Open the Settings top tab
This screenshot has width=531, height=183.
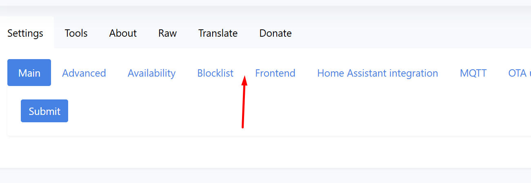tap(25, 33)
